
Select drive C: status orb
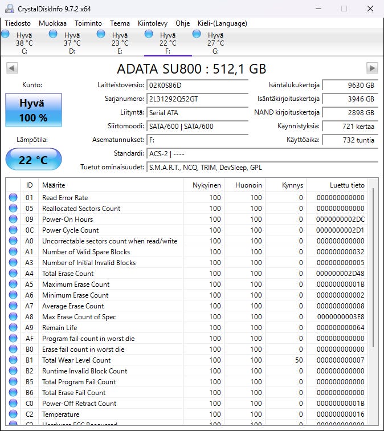click(x=6, y=34)
